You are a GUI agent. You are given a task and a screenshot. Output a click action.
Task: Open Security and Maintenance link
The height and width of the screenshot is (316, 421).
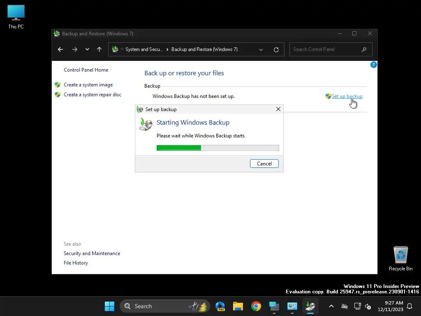92,253
